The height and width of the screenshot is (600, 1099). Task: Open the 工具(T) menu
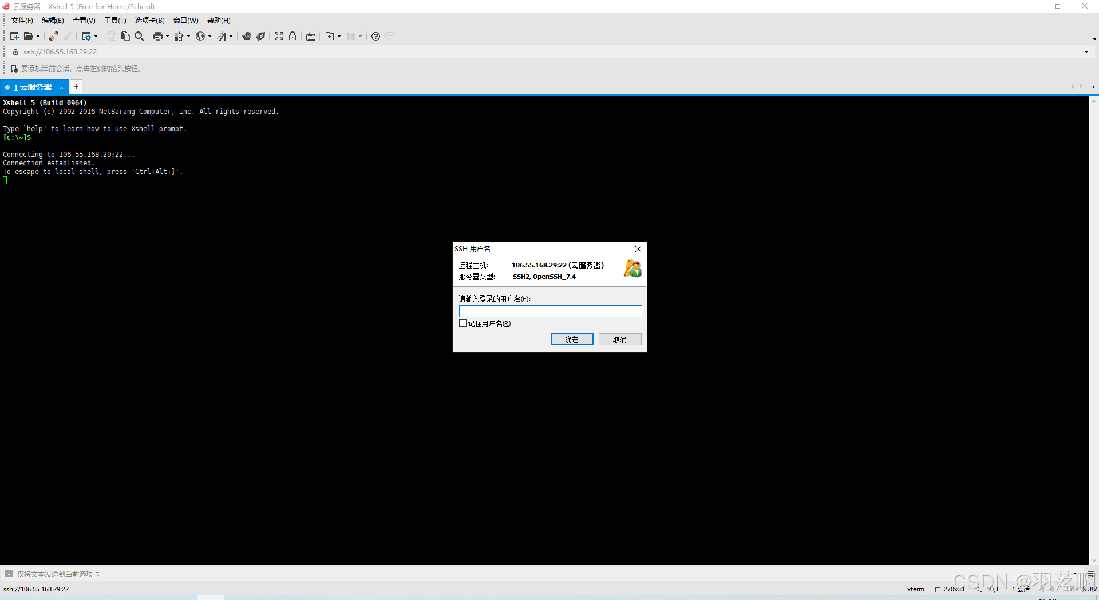coord(115,21)
